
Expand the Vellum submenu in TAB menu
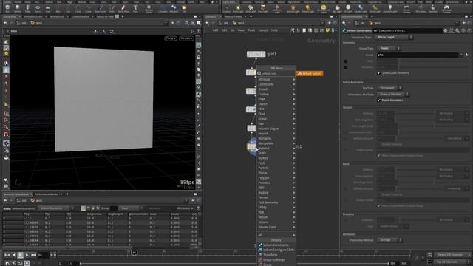[276, 217]
